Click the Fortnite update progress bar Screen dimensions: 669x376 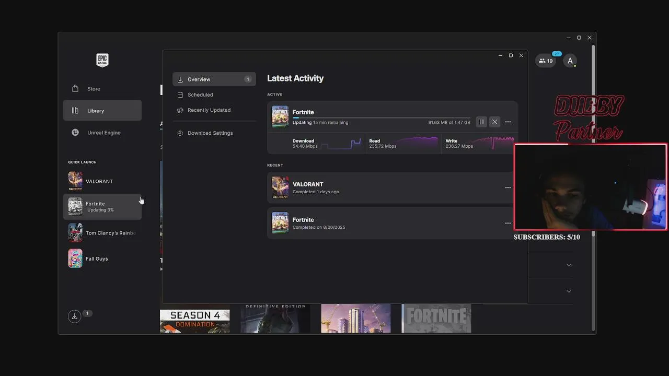pyautogui.click(x=382, y=118)
